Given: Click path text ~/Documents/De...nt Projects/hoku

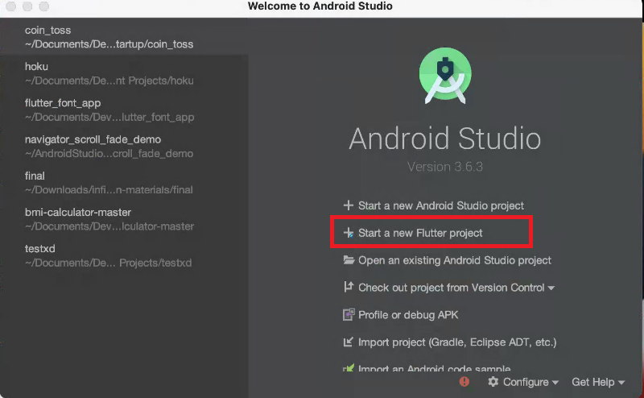Looking at the screenshot, I should click(x=109, y=81).
